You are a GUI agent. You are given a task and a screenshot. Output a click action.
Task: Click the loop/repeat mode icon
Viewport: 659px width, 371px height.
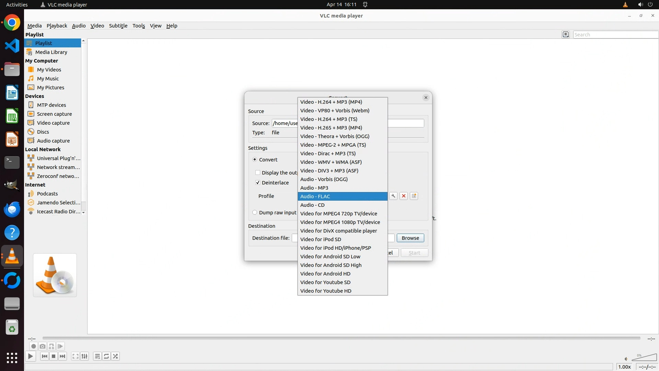click(x=106, y=356)
